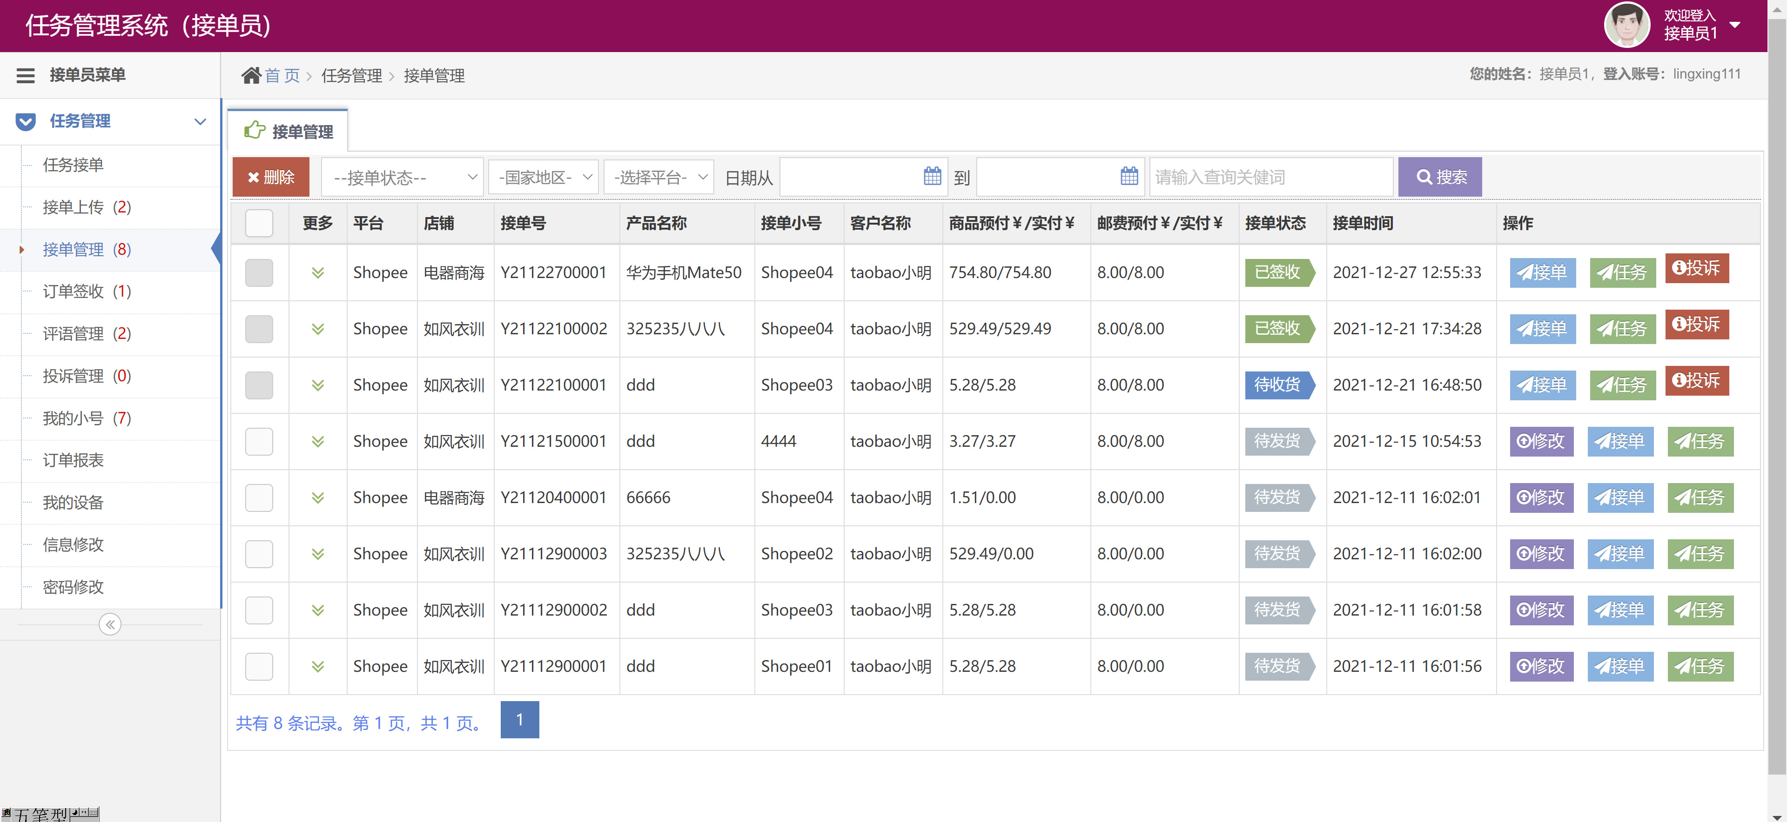Tick the checkbox for order Y21122700001

tap(259, 272)
